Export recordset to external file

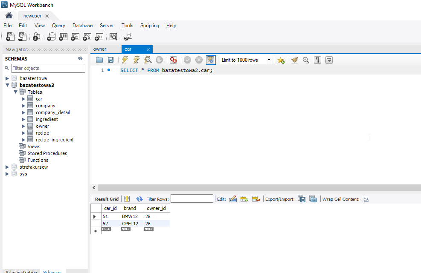coord(302,199)
